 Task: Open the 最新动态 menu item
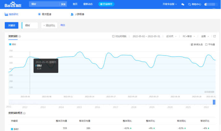tap(88, 4)
